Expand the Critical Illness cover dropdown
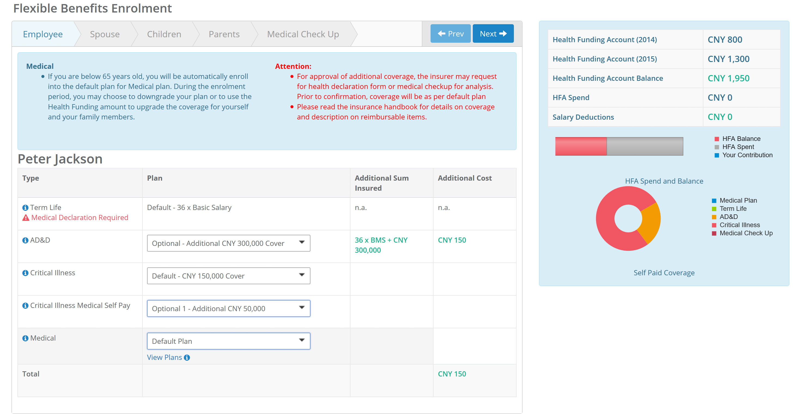 click(228, 276)
